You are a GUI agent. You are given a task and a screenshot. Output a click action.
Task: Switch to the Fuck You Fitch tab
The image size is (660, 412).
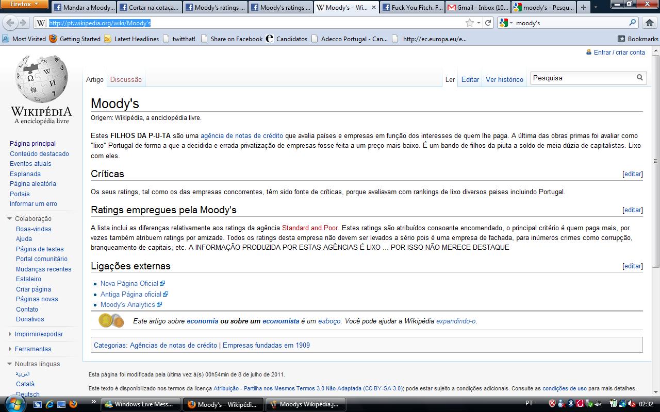pos(412,7)
